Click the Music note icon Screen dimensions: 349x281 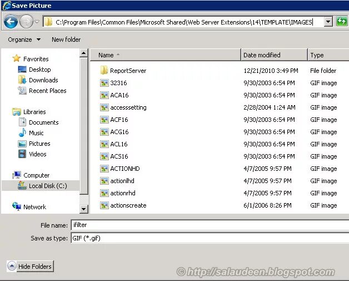click(x=22, y=132)
